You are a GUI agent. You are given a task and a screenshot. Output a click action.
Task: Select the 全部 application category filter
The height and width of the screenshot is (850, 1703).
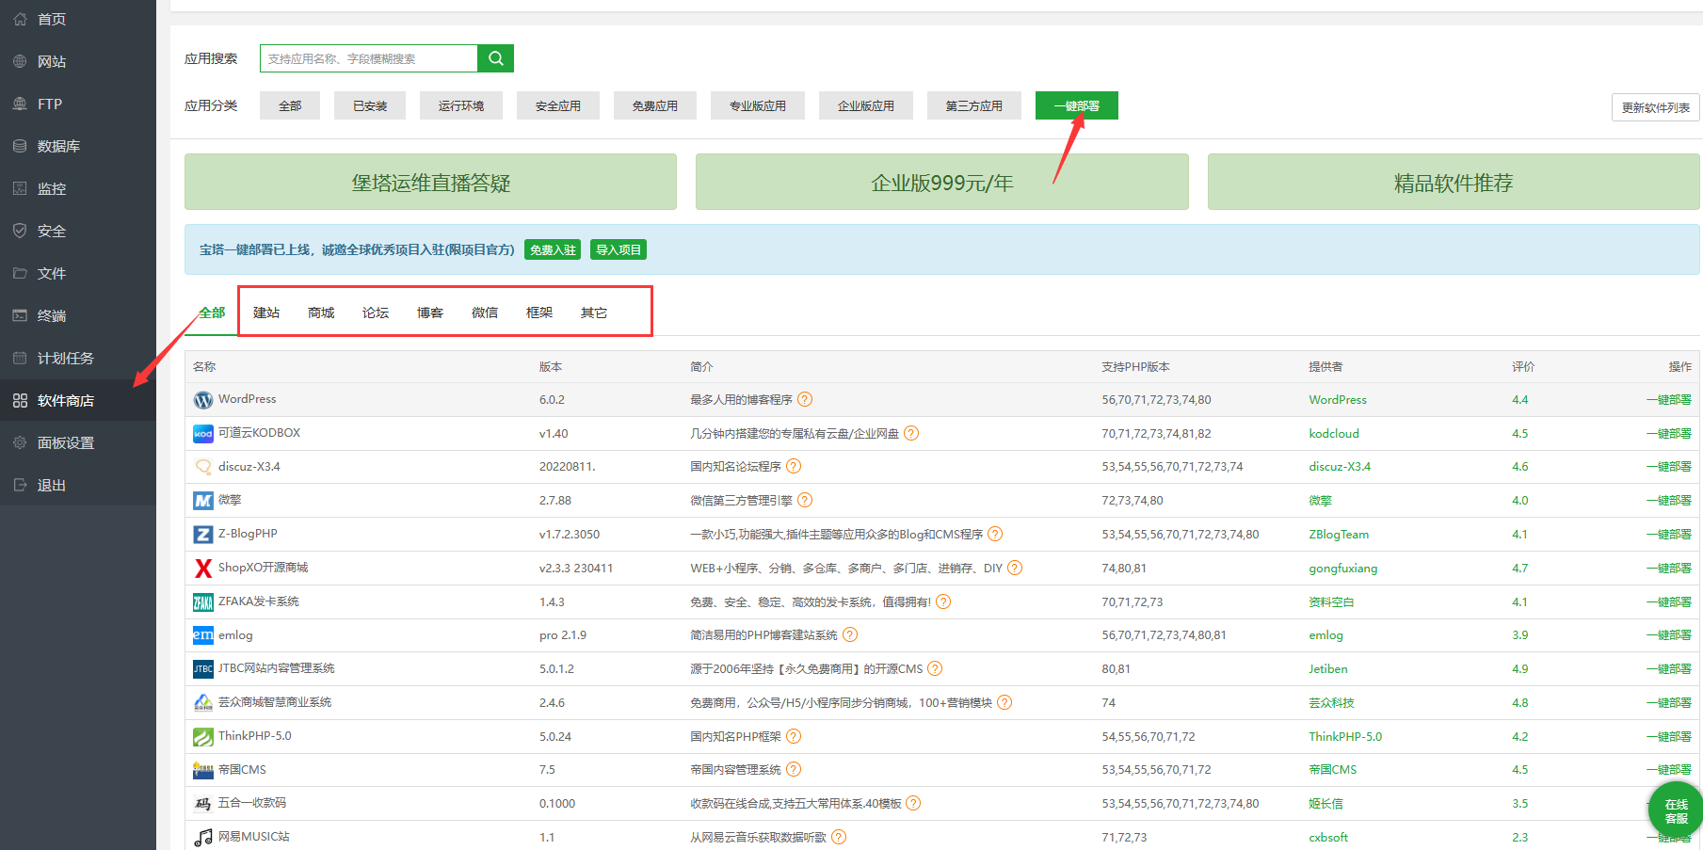[x=290, y=105]
